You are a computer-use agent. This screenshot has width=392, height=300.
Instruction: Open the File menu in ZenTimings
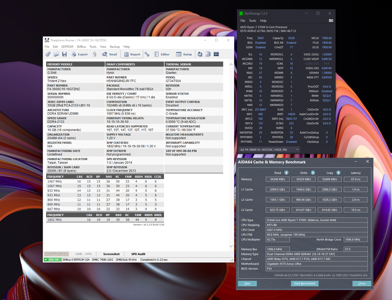(x=243, y=21)
